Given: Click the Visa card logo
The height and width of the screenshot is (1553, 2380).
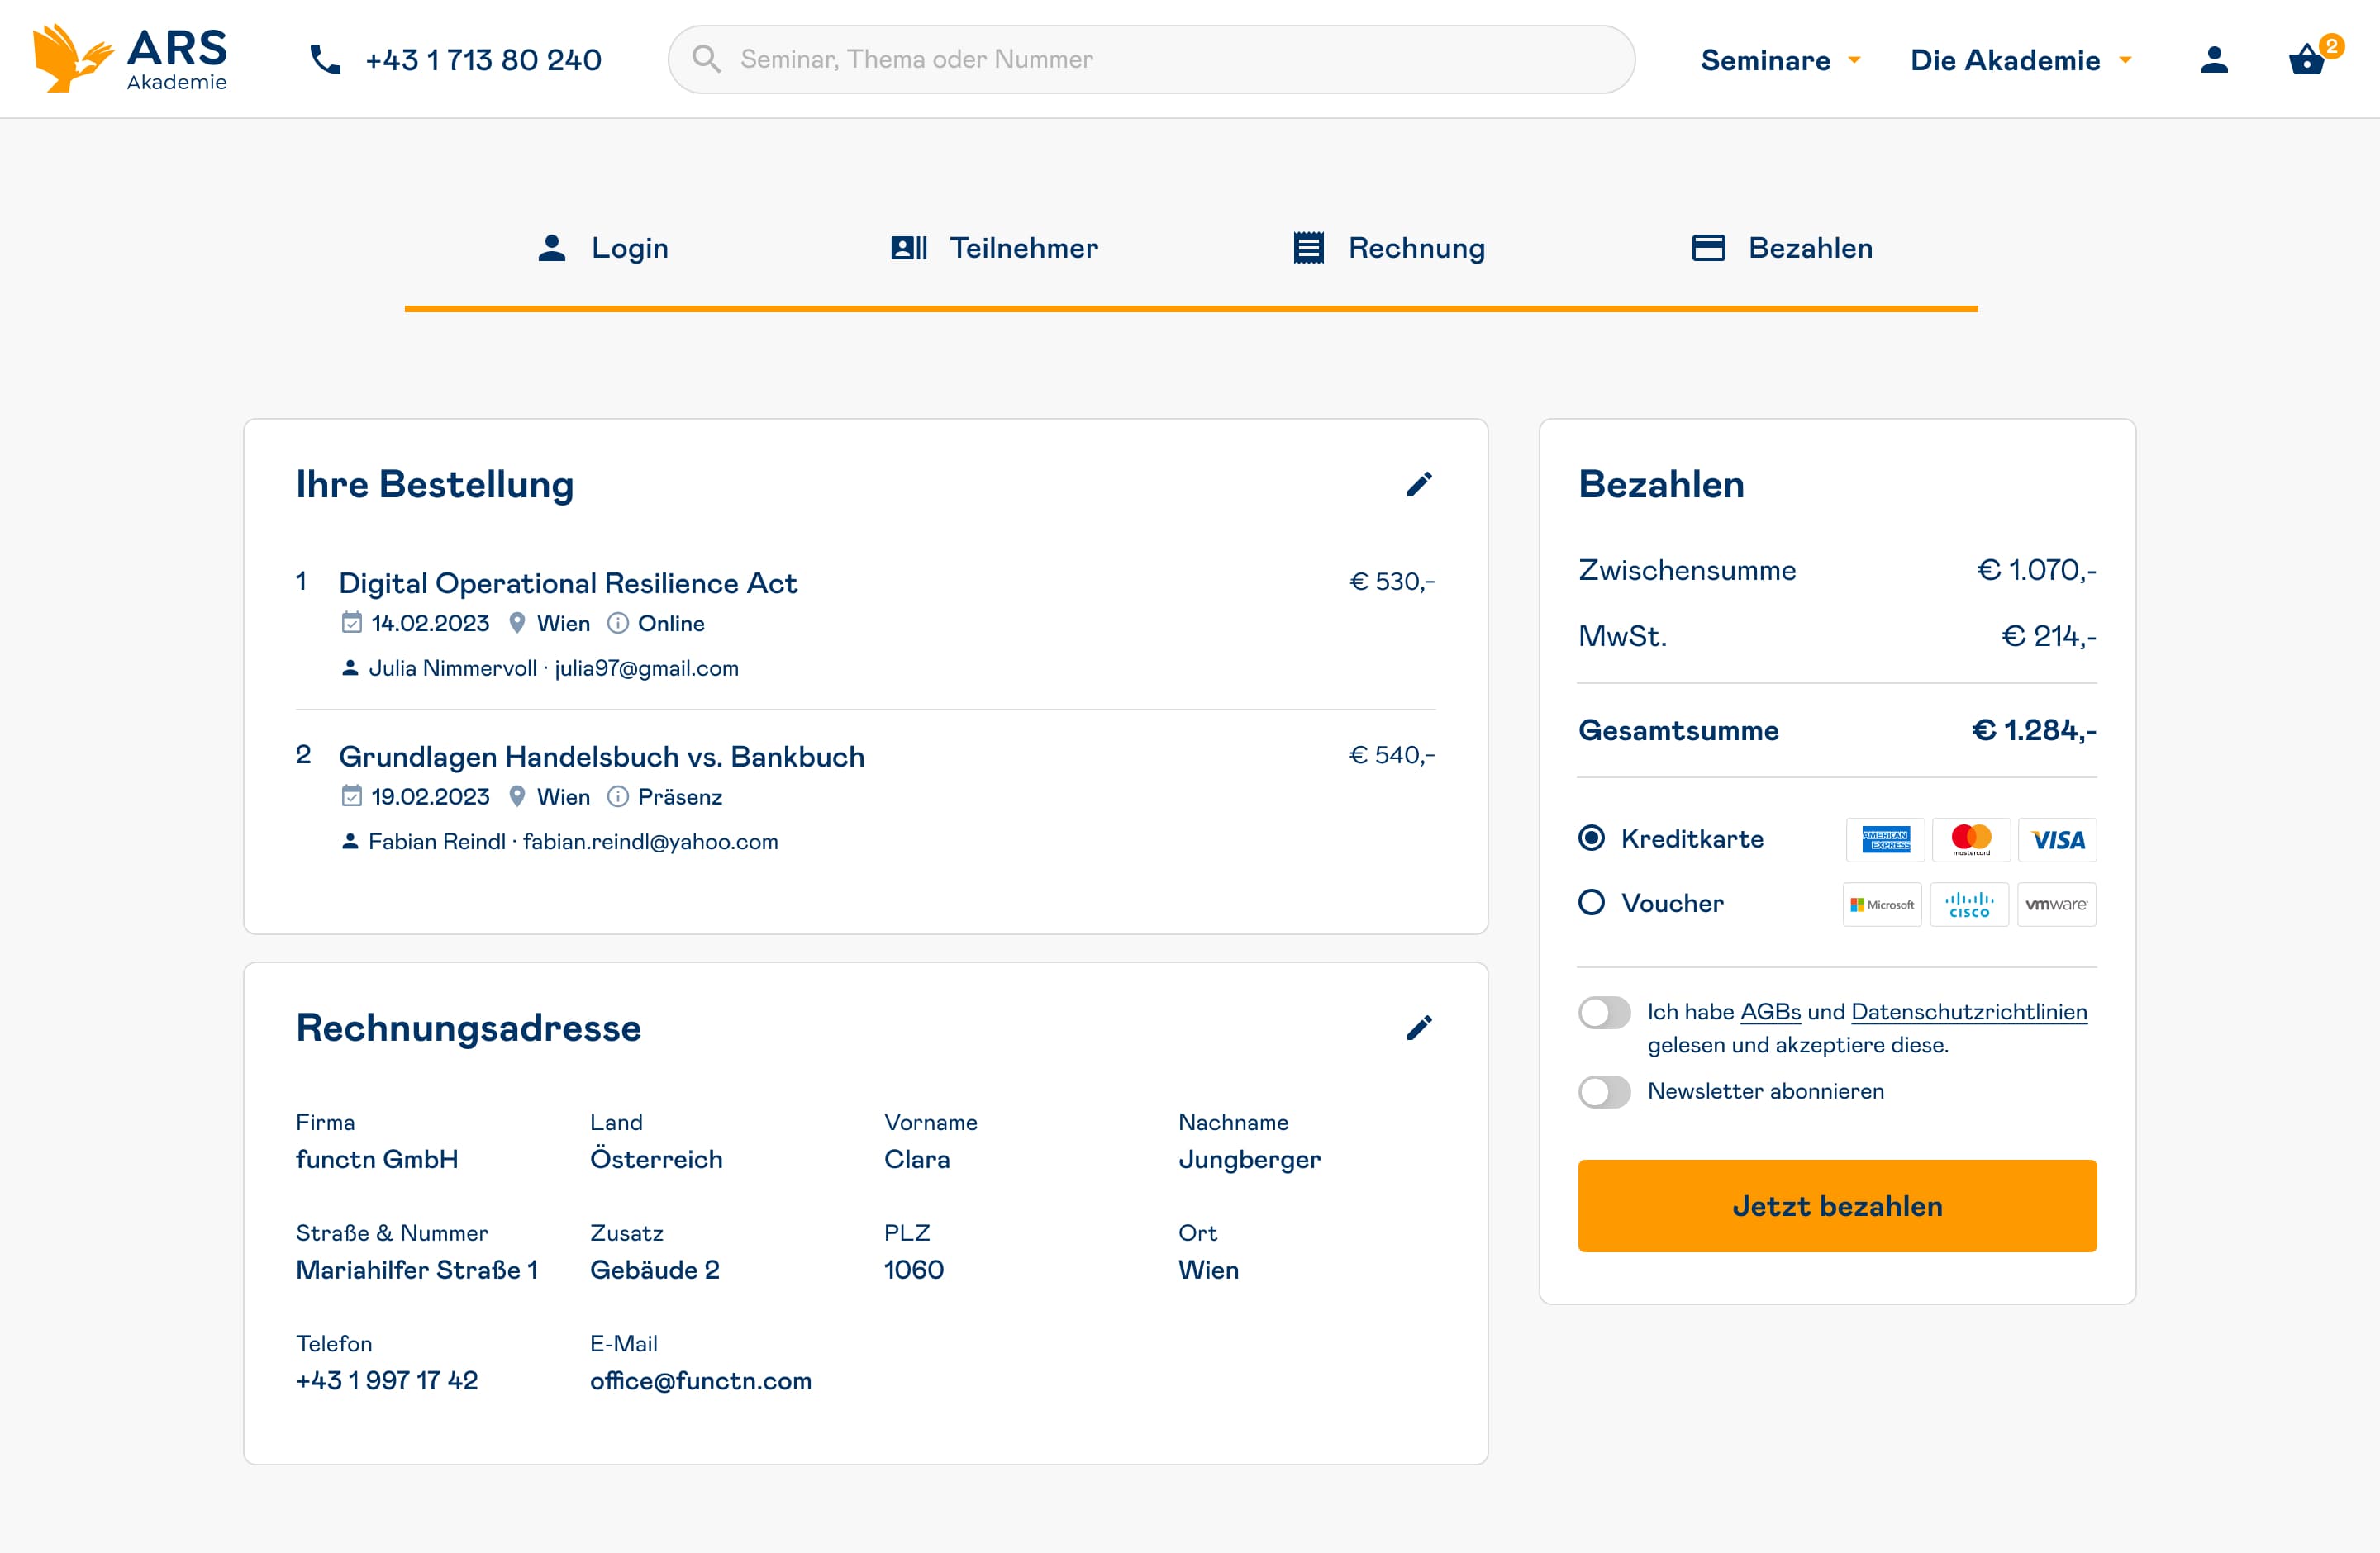Looking at the screenshot, I should coord(2057,840).
